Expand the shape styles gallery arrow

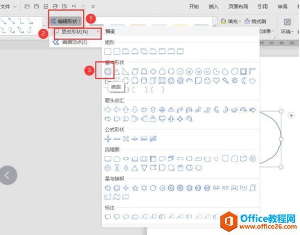pos(215,25)
